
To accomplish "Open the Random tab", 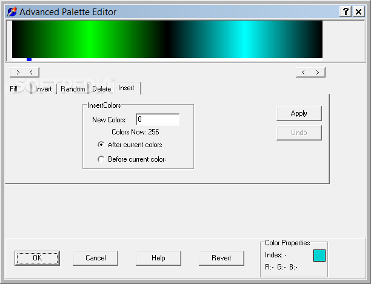I will point(73,89).
